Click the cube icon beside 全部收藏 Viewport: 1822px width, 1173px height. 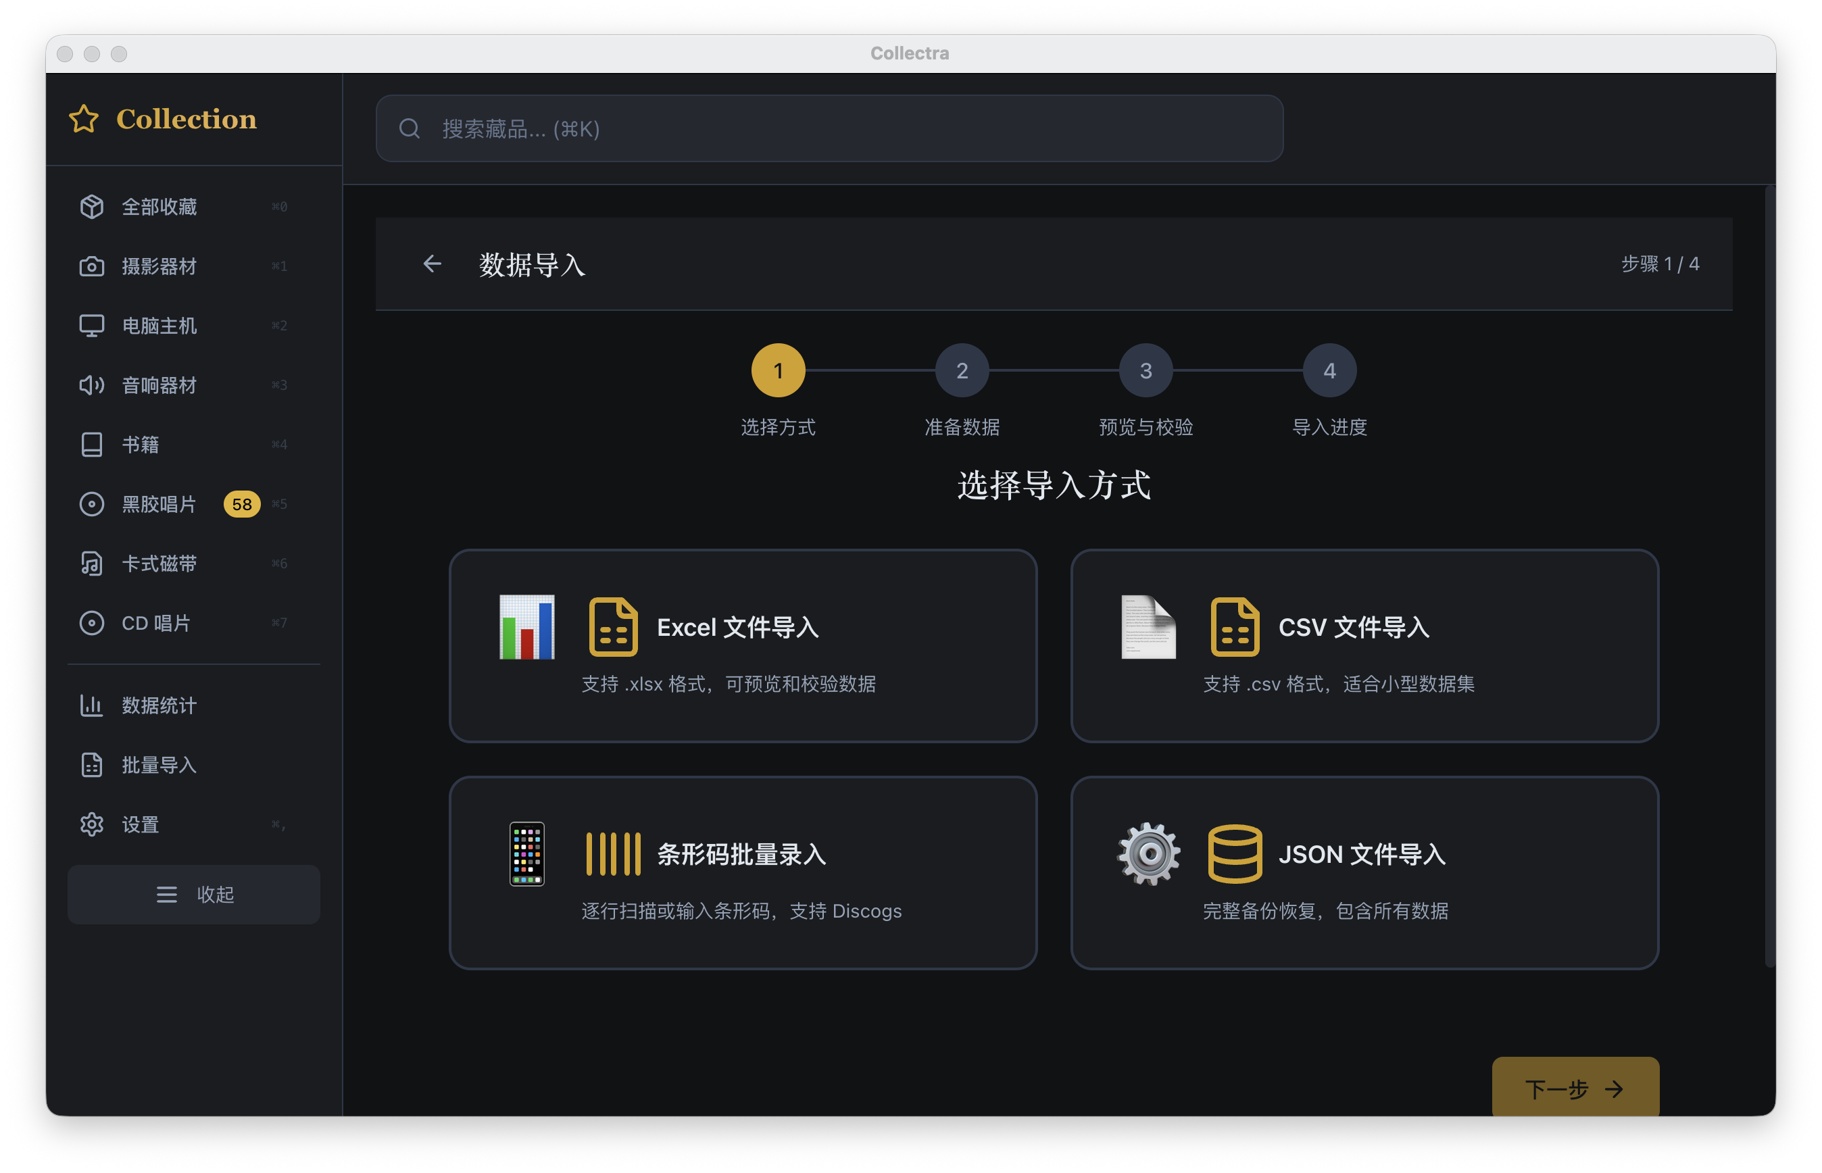pos(91,206)
